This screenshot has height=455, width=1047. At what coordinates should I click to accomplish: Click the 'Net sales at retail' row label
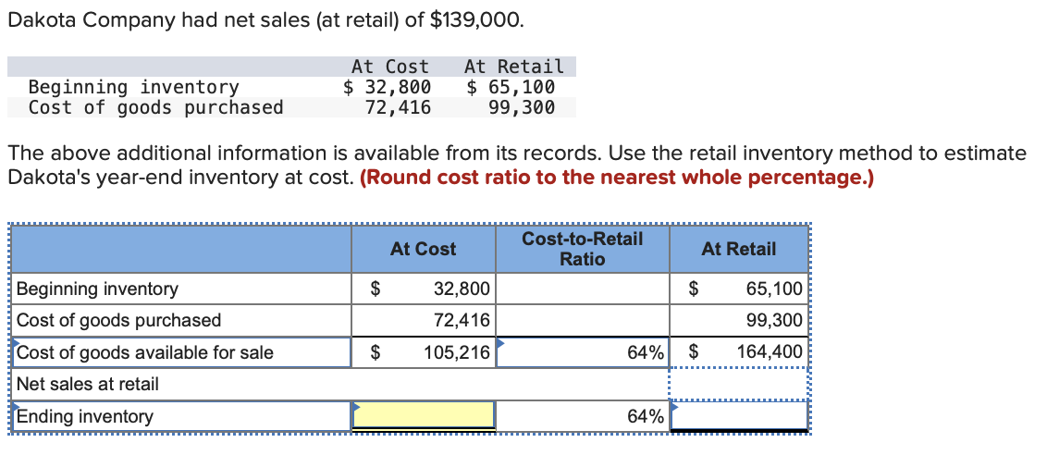88,384
